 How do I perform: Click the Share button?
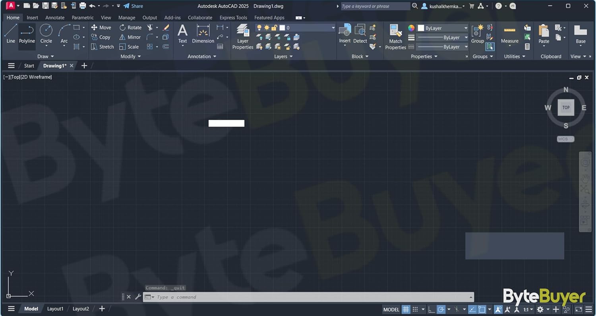tap(133, 6)
